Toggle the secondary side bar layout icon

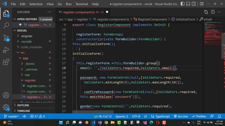point(194,4)
